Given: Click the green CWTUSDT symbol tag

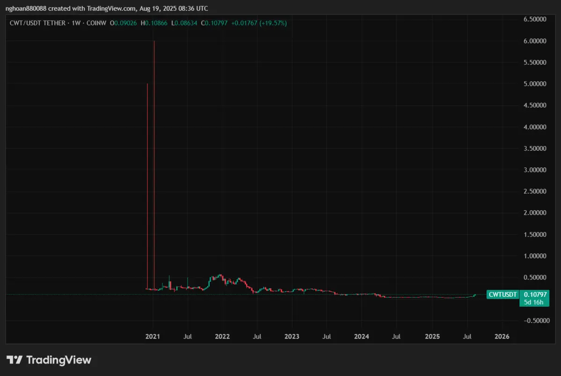Looking at the screenshot, I should 503,295.
